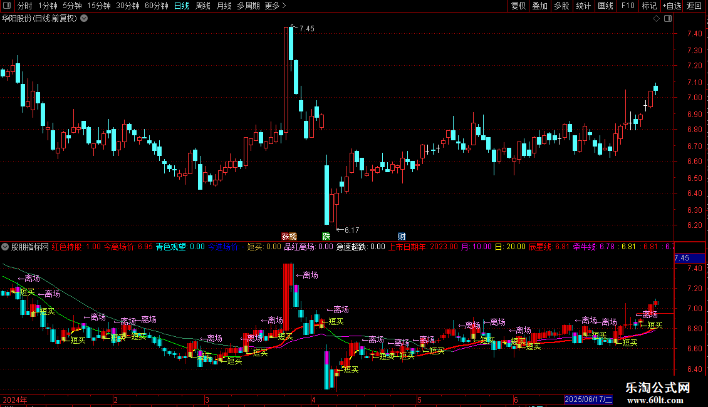
Task: Click the blue 财 financial marker
Action: [402, 237]
